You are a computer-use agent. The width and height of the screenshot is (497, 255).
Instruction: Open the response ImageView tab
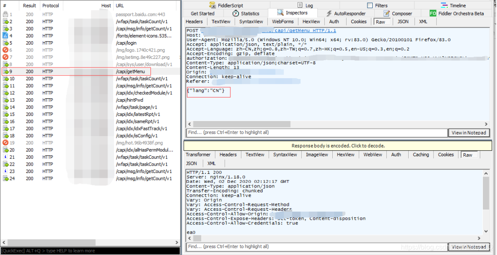click(317, 155)
